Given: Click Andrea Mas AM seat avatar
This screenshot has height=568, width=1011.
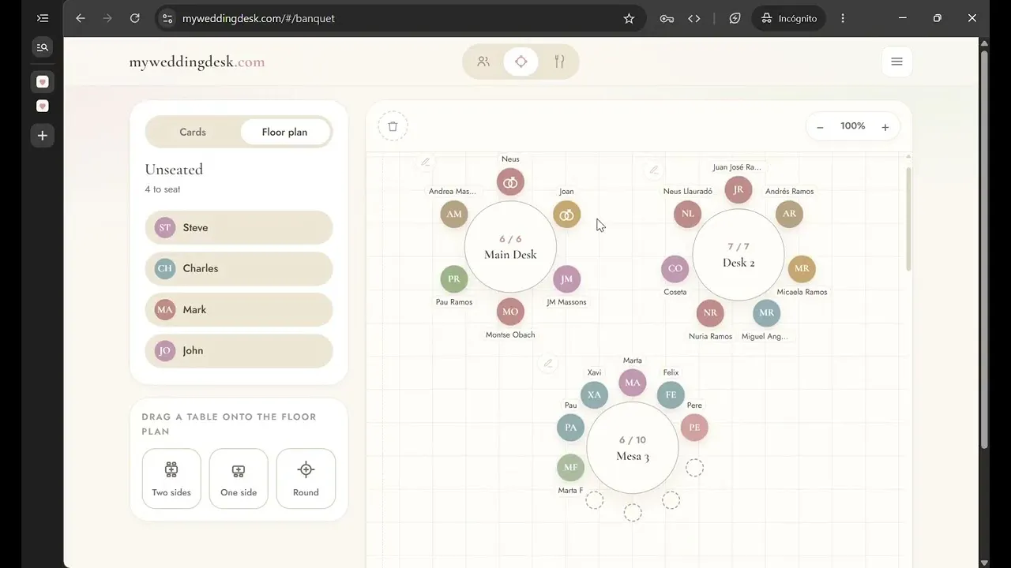Looking at the screenshot, I should click(454, 214).
